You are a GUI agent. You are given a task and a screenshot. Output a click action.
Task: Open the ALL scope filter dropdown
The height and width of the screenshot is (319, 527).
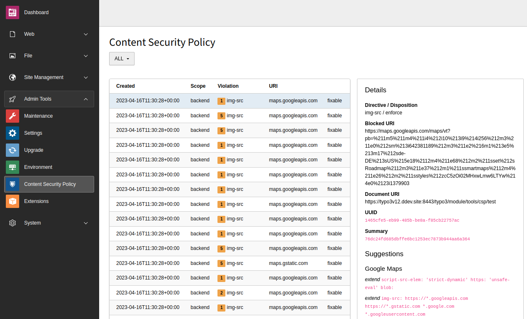122,59
